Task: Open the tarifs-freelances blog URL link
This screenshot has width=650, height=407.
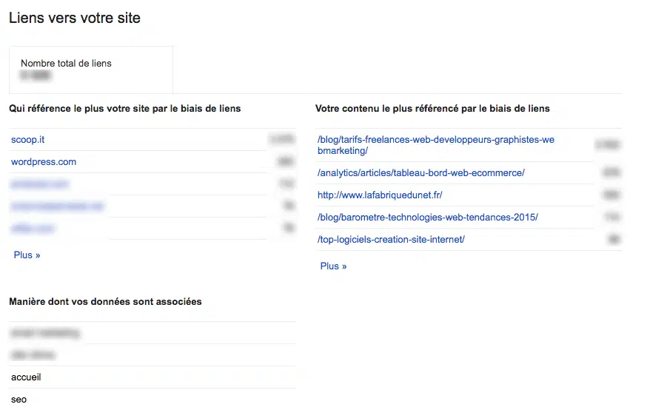Action: tap(435, 145)
